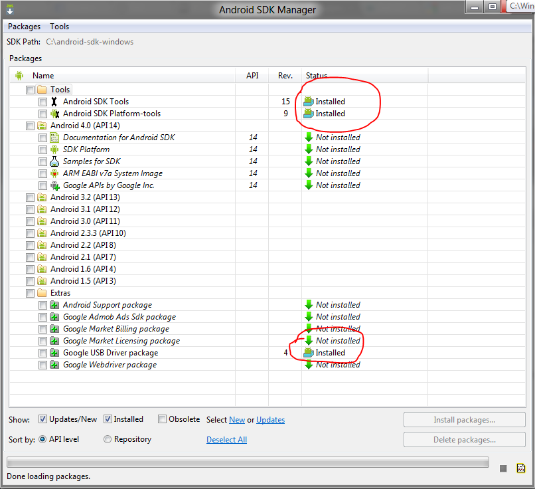Screen dimensions: 535x489
Task: Click the Updates selection link
Action: point(270,420)
